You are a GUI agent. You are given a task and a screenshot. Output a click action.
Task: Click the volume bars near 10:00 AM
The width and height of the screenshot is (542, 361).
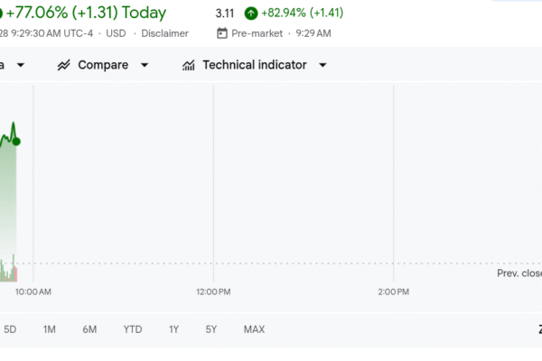(9, 272)
